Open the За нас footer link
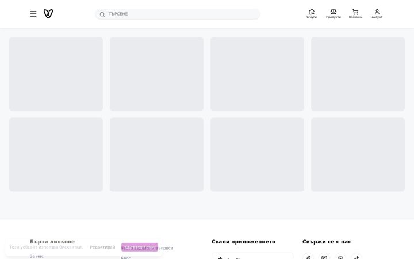This screenshot has height=259, width=414. click(x=36, y=256)
